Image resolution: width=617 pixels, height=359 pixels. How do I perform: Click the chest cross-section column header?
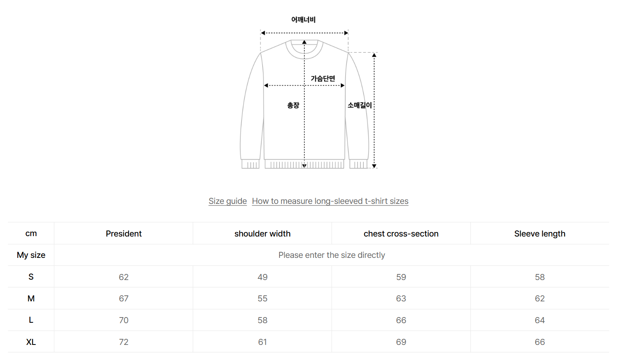[401, 234]
